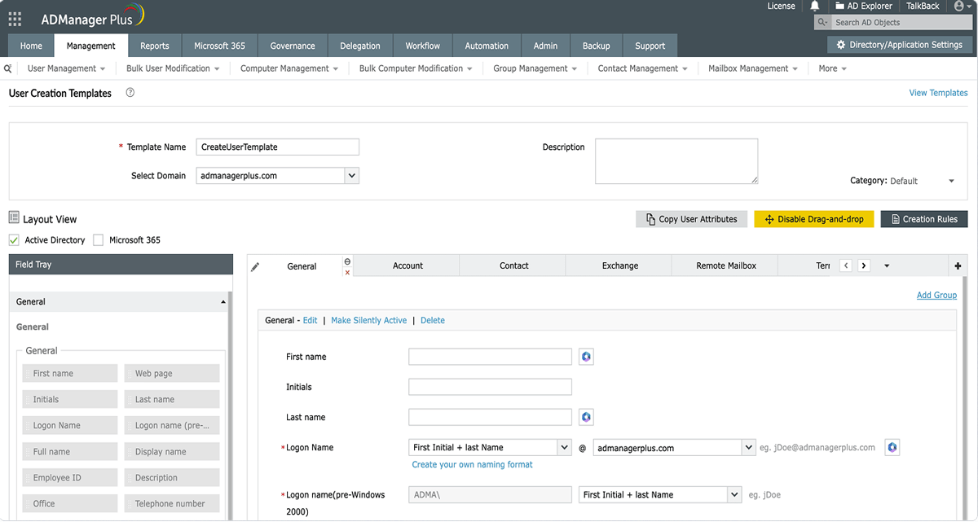Toggle the Microsoft 365 checkbox

99,240
